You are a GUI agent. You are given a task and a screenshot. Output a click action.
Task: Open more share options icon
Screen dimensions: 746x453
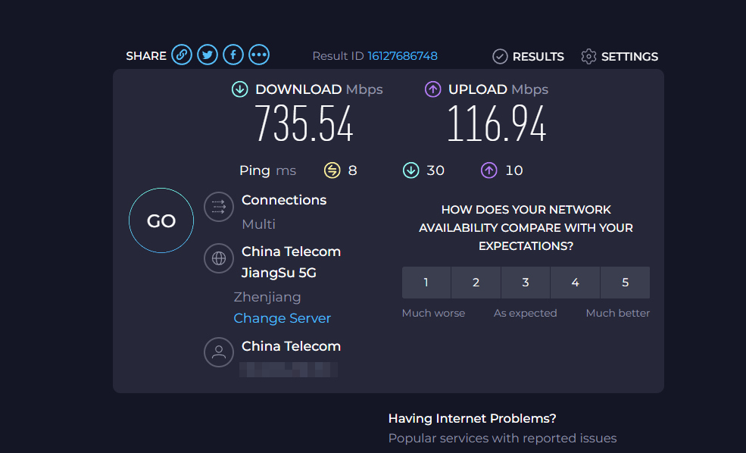259,55
